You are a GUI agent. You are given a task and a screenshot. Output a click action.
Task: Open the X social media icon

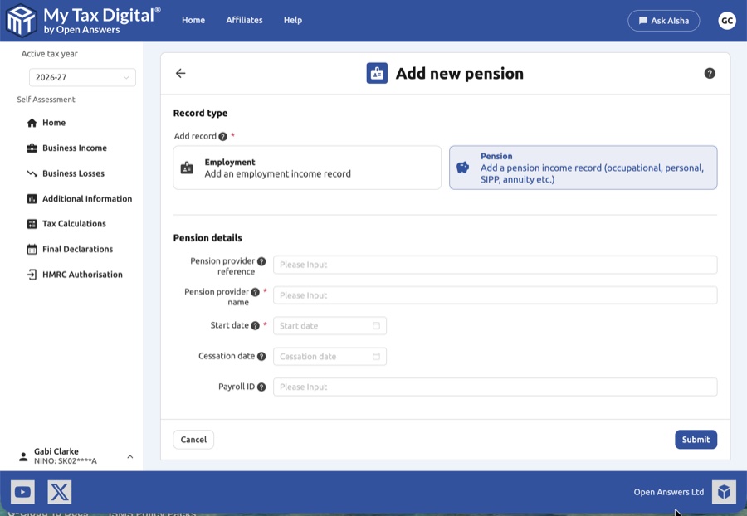pyautogui.click(x=59, y=492)
